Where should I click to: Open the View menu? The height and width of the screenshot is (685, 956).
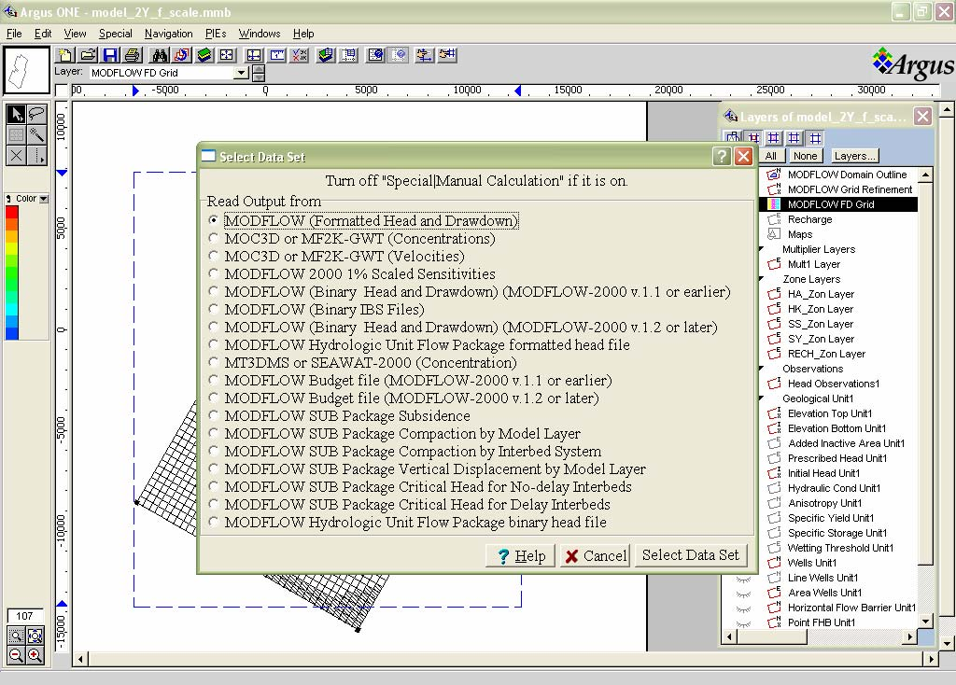pyautogui.click(x=75, y=34)
